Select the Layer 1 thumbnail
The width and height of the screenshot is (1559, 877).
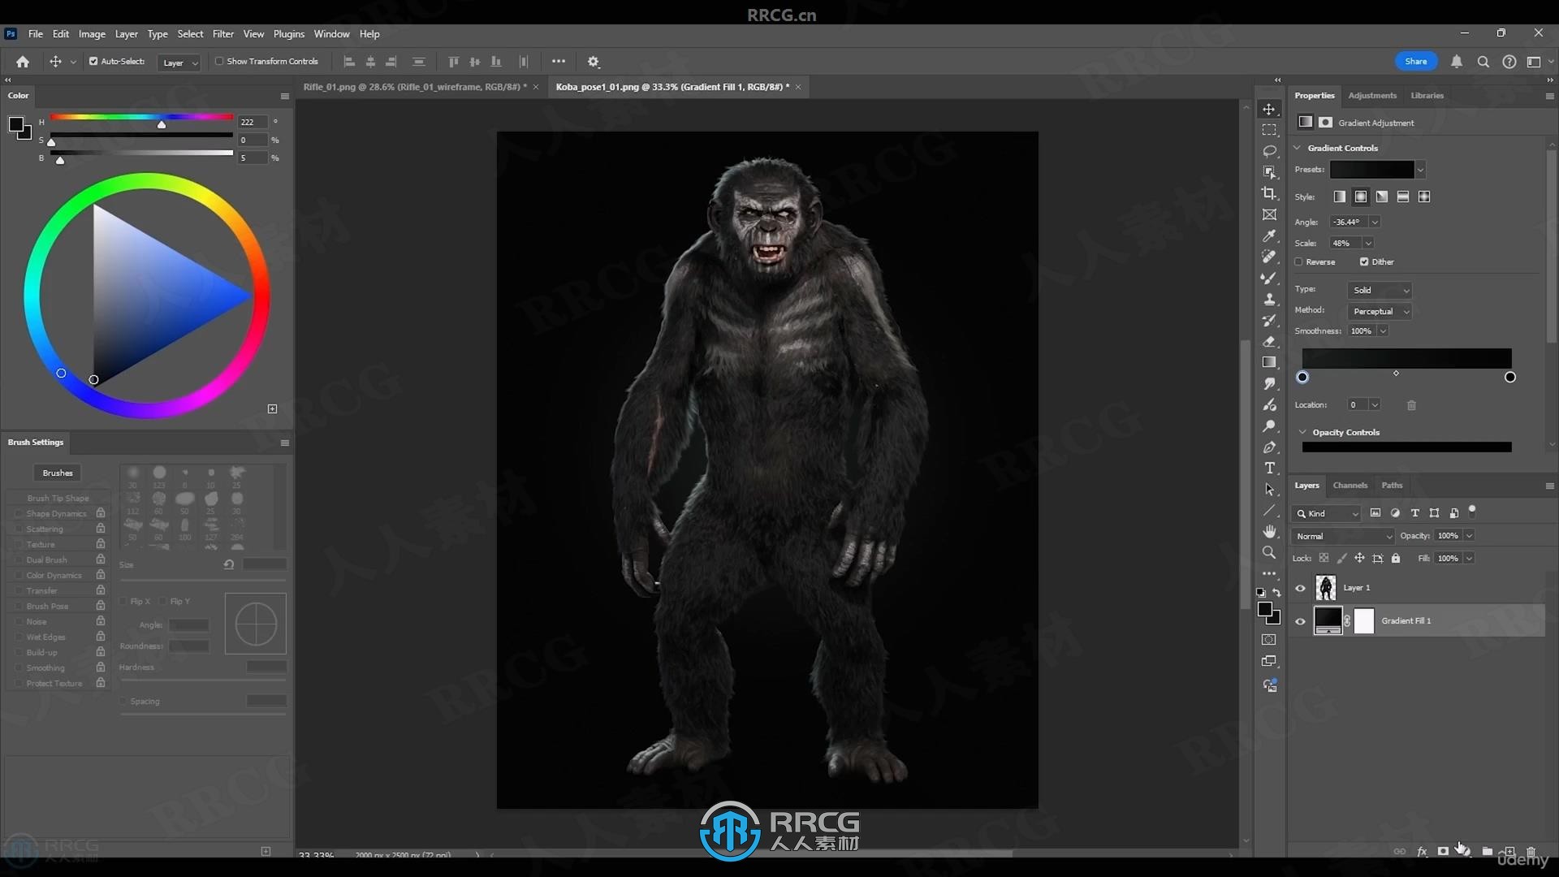point(1325,587)
